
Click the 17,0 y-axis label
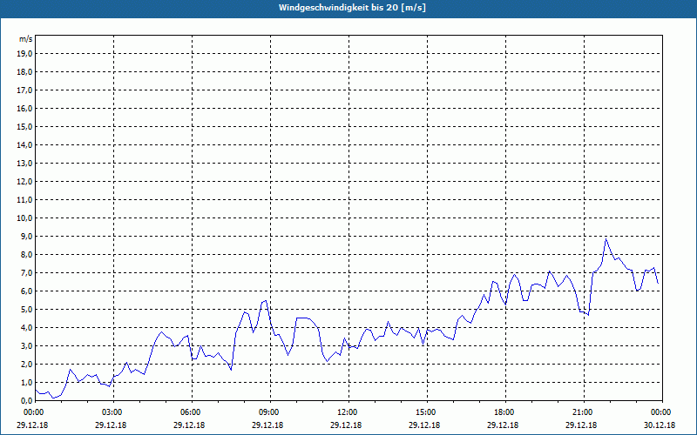tap(24, 90)
